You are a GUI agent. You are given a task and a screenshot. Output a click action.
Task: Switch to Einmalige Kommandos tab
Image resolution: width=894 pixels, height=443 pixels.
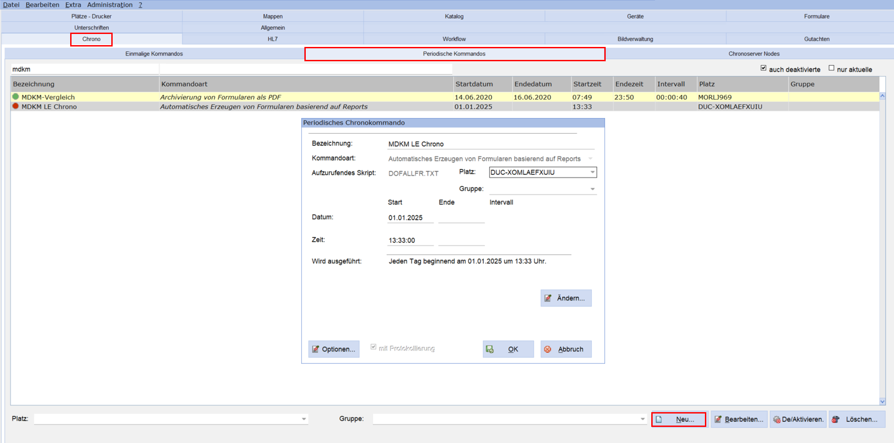pos(154,54)
